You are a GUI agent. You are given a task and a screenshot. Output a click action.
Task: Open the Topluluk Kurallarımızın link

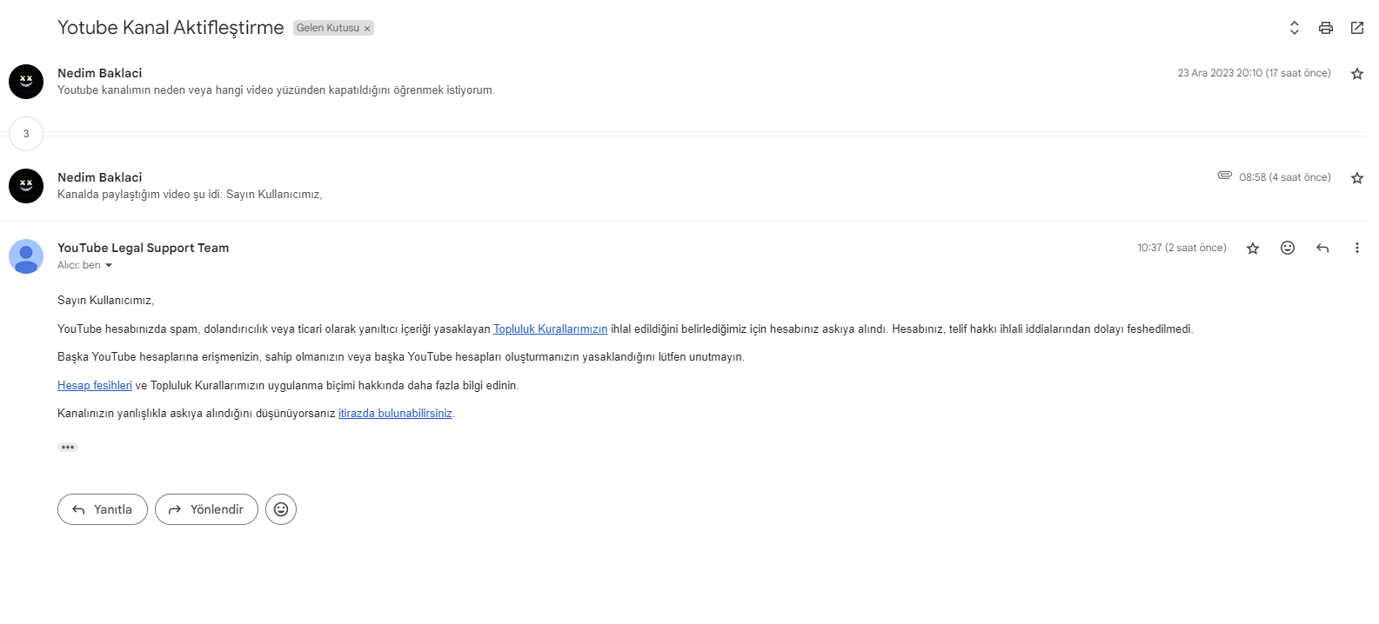[x=550, y=329]
